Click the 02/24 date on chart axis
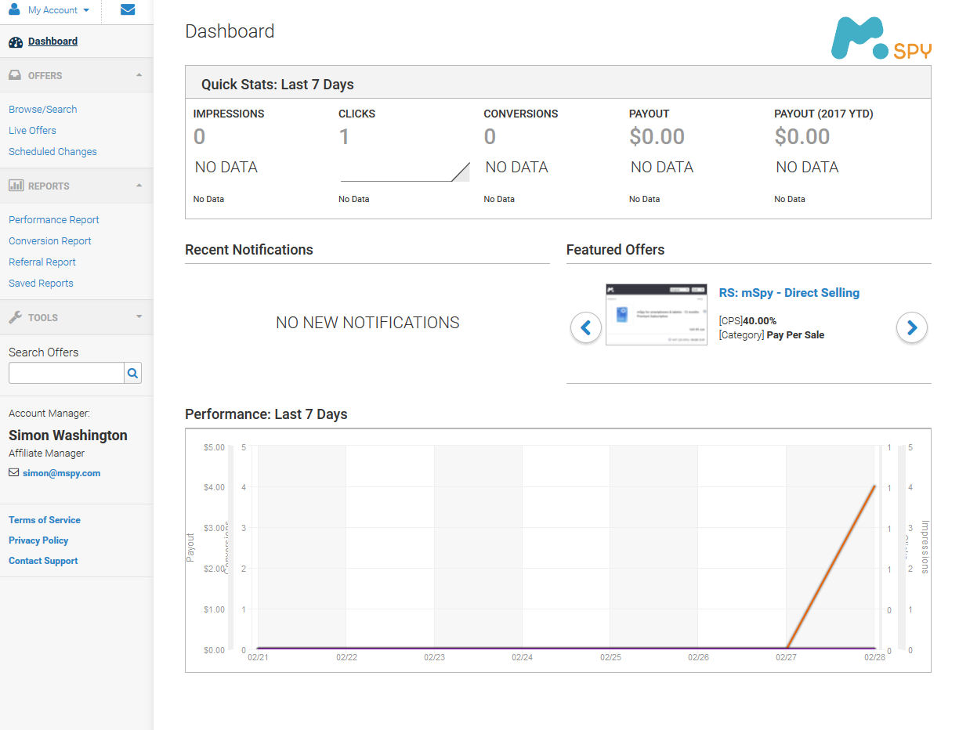 click(x=522, y=658)
